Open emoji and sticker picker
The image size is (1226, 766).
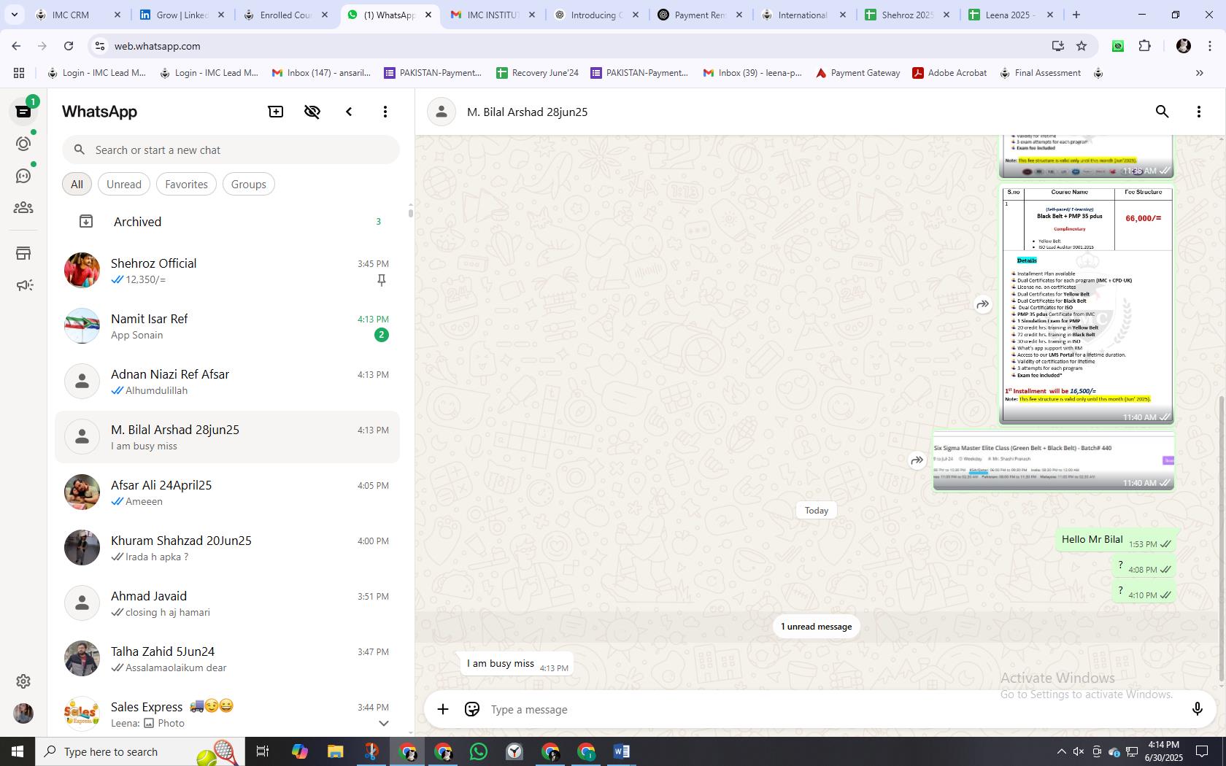point(472,709)
